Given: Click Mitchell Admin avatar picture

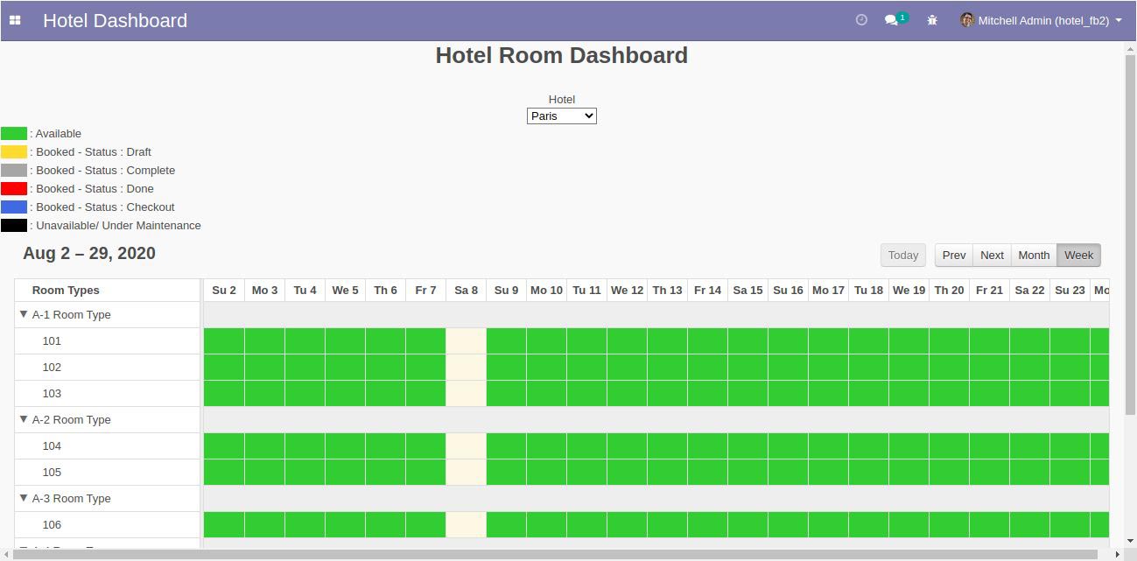Looking at the screenshot, I should pos(966,20).
